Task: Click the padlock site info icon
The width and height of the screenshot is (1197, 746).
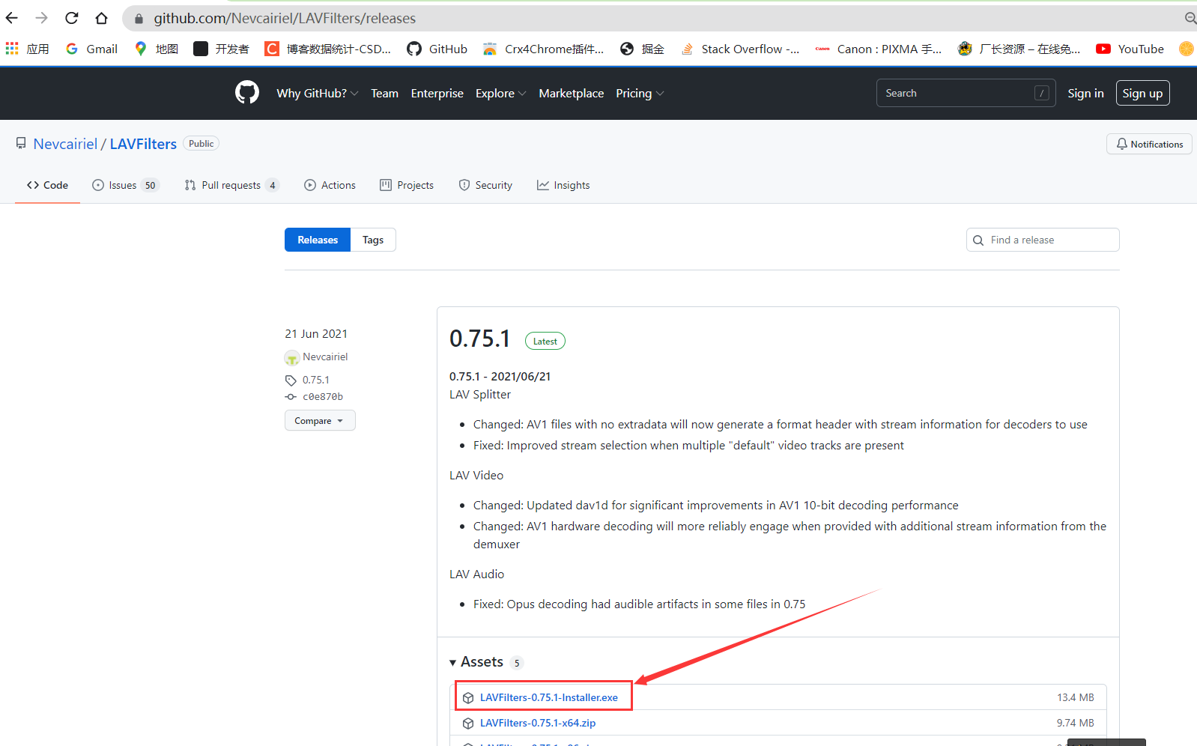Action: coord(139,19)
